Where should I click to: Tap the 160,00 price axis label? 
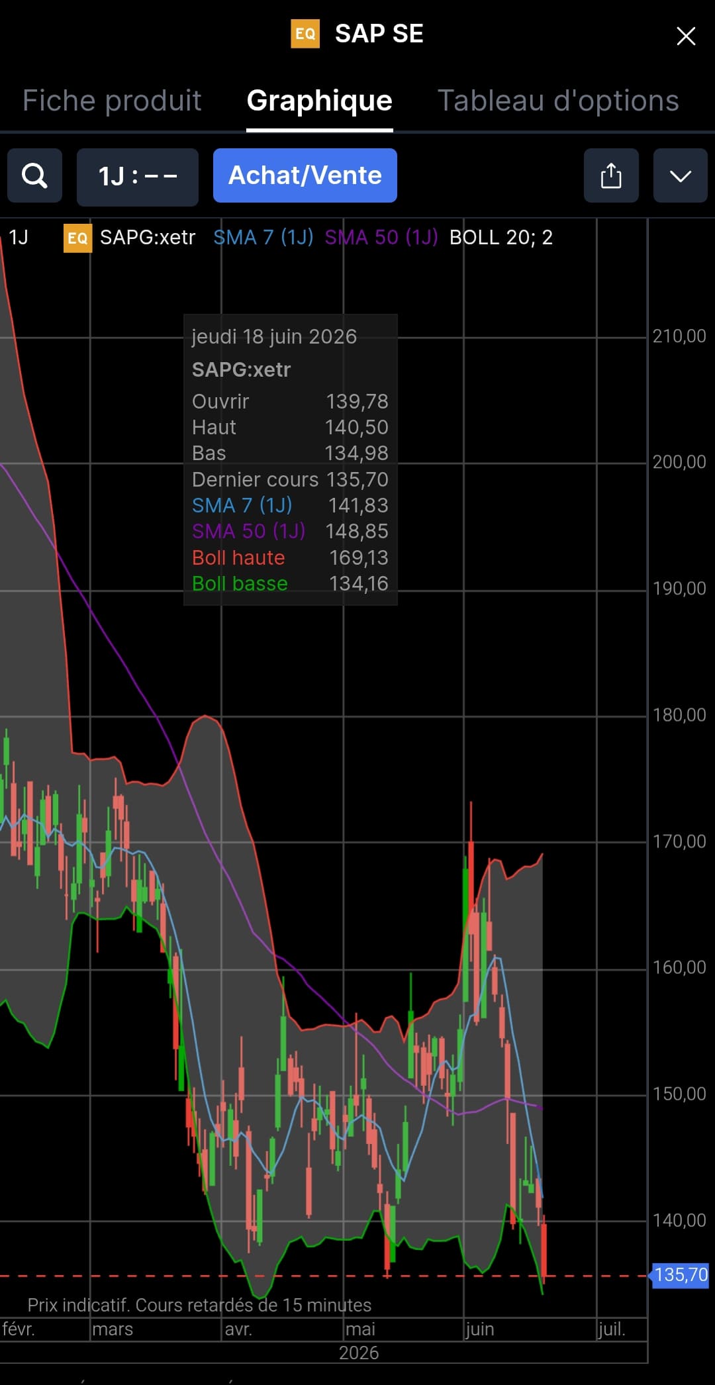point(679,967)
